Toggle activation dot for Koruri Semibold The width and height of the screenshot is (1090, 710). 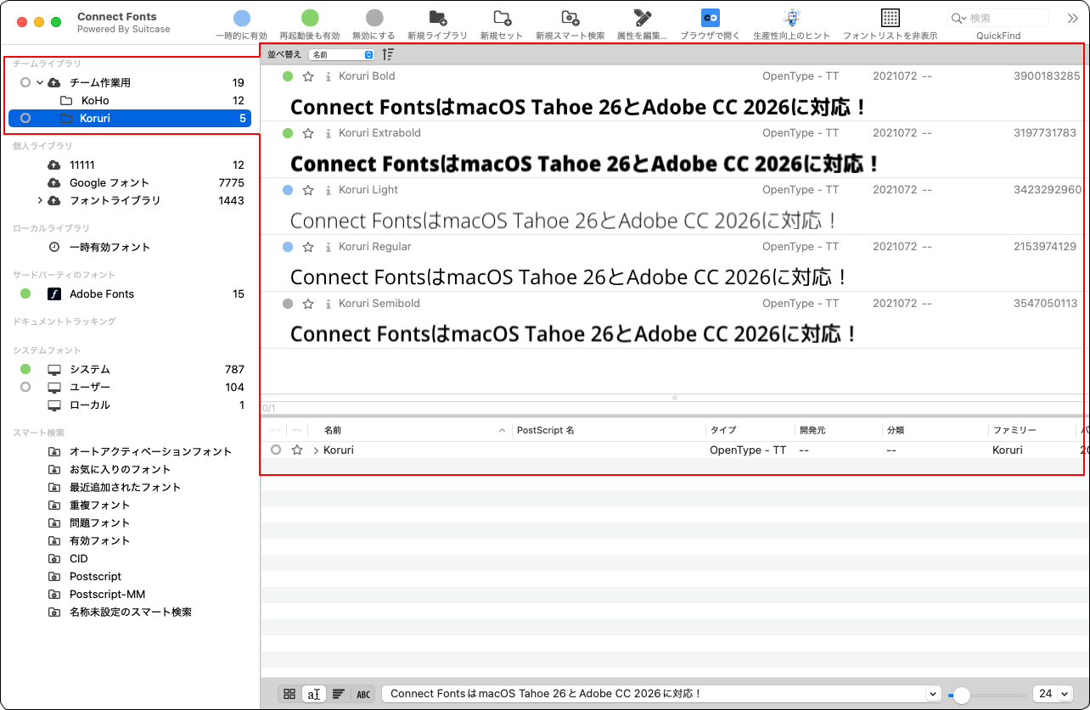click(x=288, y=304)
